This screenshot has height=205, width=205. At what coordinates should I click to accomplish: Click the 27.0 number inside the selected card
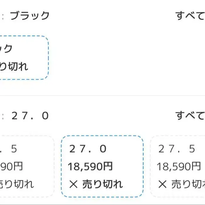coord(88,149)
